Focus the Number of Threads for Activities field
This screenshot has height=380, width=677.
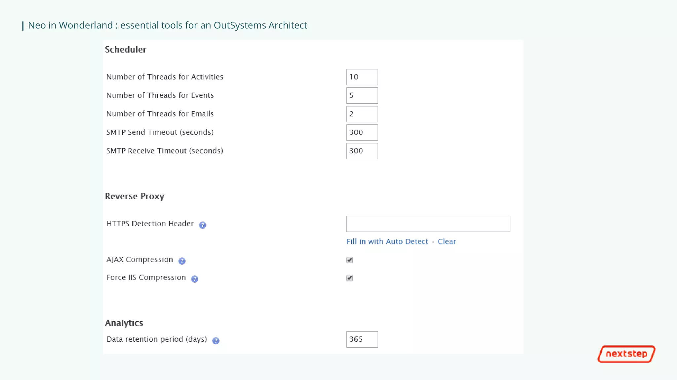362,77
